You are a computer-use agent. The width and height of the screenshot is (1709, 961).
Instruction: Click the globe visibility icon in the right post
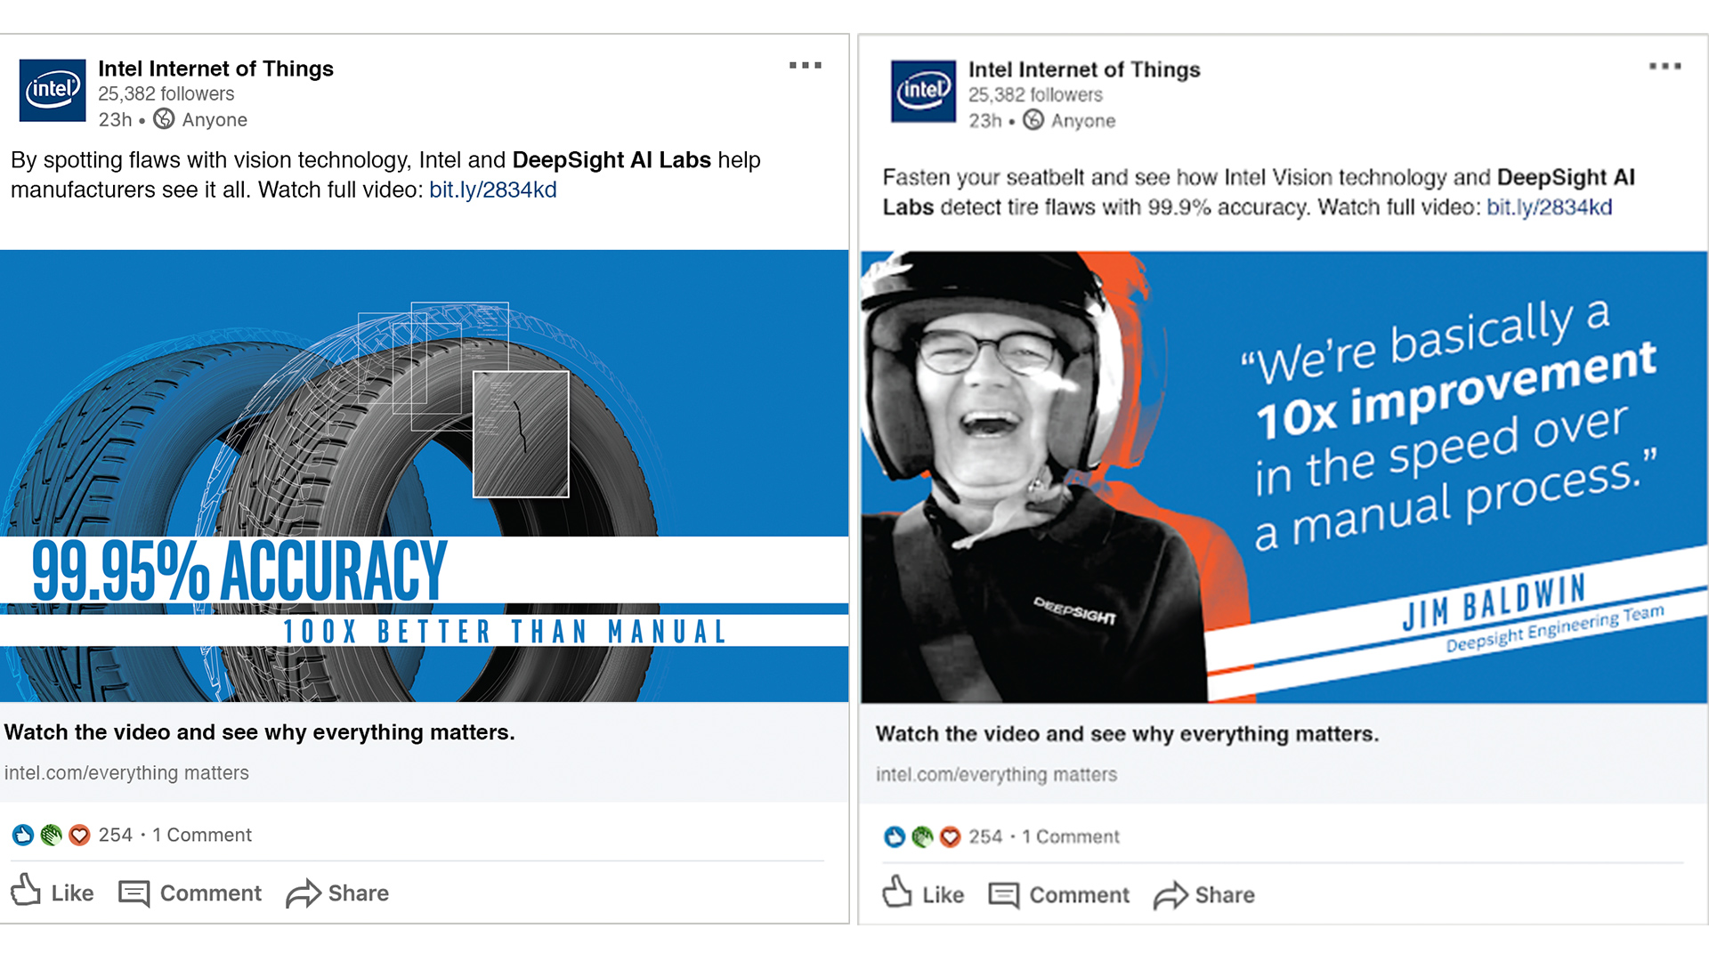pos(1033,119)
